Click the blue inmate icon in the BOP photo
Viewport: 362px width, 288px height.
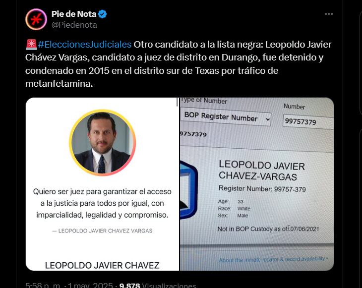click(x=188, y=190)
